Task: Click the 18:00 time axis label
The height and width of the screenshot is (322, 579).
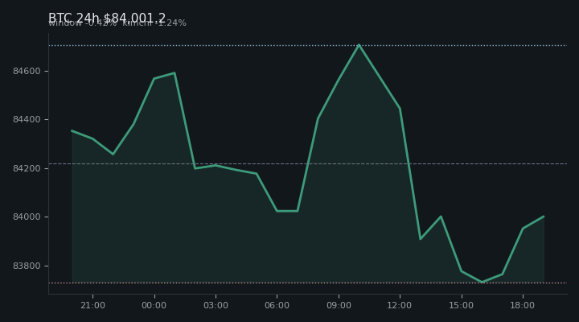Action: pos(522,305)
